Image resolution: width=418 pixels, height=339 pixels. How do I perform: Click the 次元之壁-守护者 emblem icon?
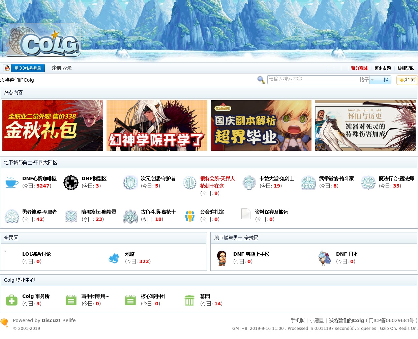tap(130, 182)
